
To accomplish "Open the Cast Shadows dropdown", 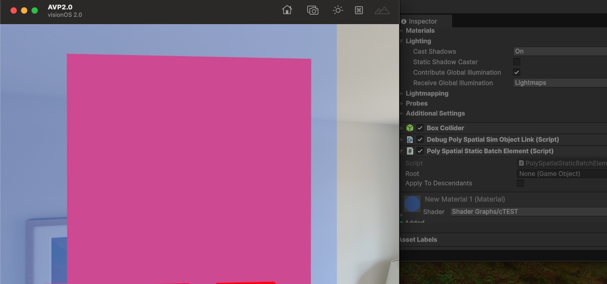I will [x=560, y=51].
